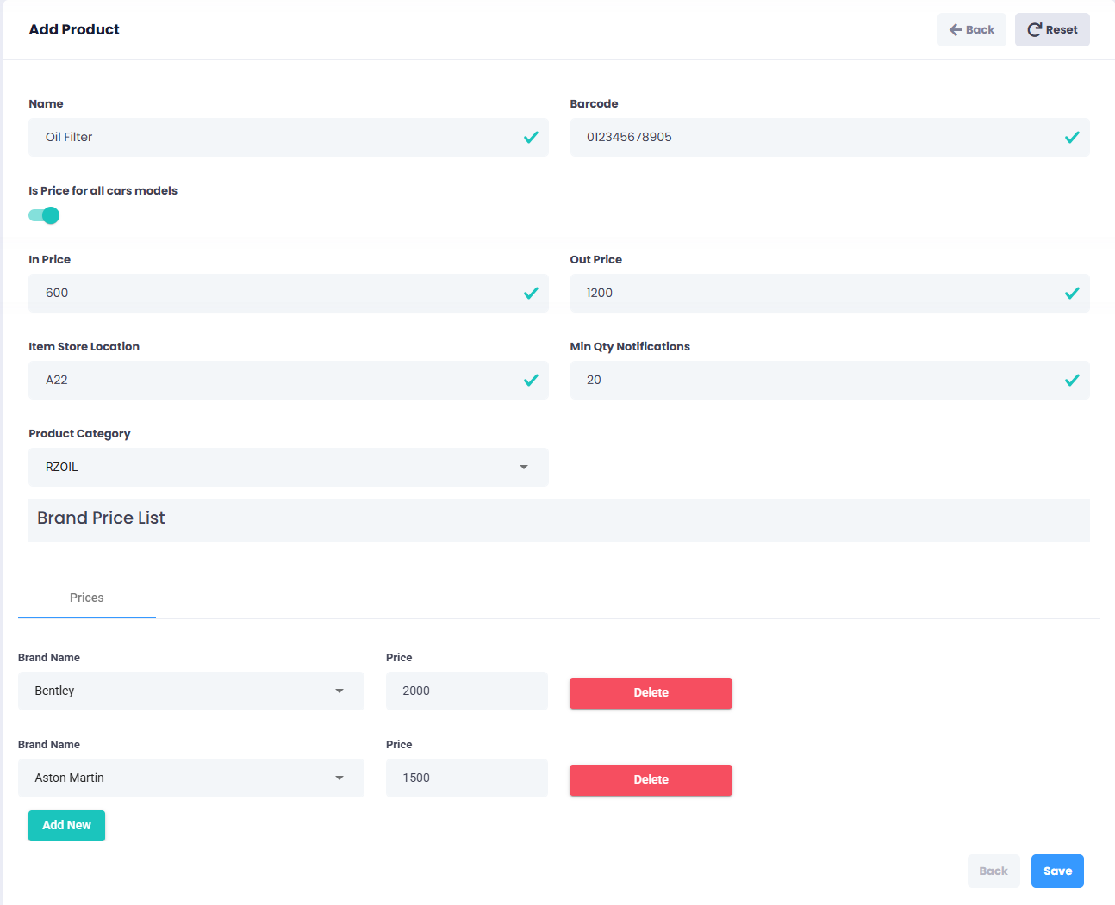This screenshot has height=905, width=1115.
Task: Expand the Aston Martin brand dropdown
Action: (x=190, y=778)
